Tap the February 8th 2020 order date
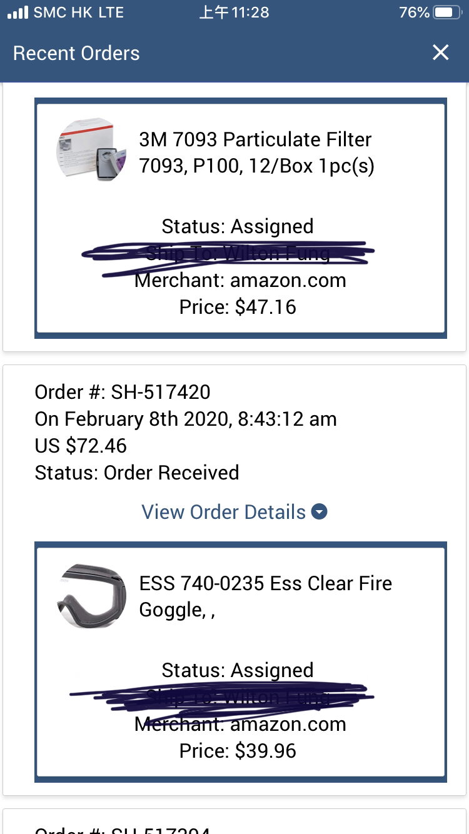Image resolution: width=469 pixels, height=834 pixels. click(x=186, y=419)
